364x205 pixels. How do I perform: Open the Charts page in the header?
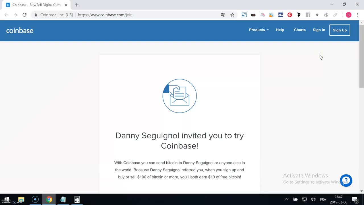pyautogui.click(x=300, y=30)
